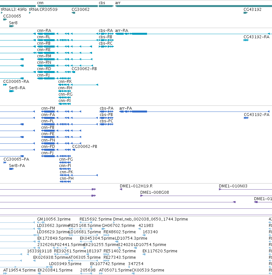
Task: Open the CG30065 gene label
Action: (x=12, y=16)
